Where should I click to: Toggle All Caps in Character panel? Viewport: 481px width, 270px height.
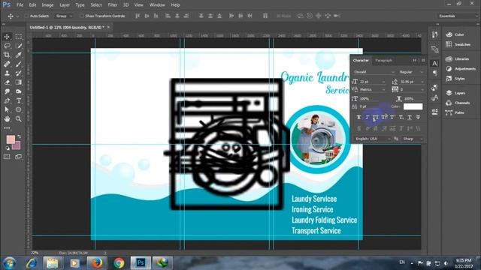coord(376,117)
